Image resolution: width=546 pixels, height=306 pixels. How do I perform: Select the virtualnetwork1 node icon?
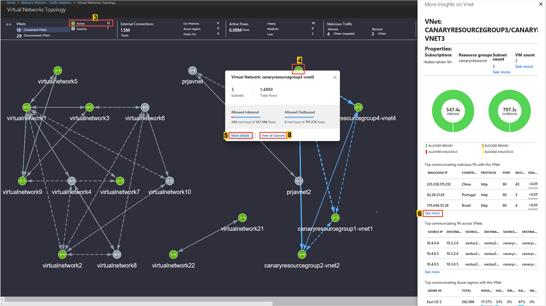tap(27, 107)
